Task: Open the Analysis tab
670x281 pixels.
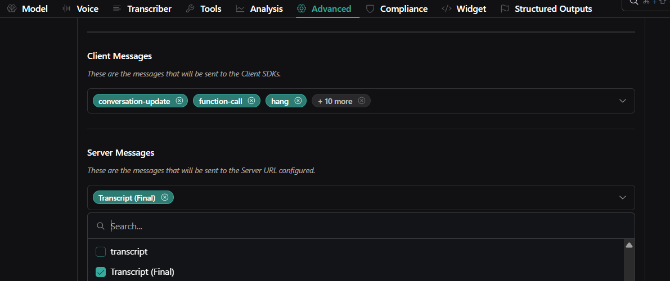Action: click(x=259, y=8)
